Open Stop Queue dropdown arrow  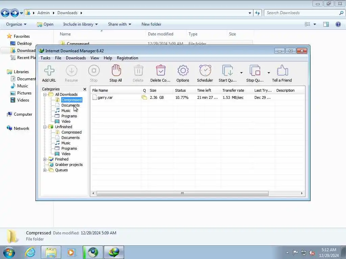coord(269,73)
